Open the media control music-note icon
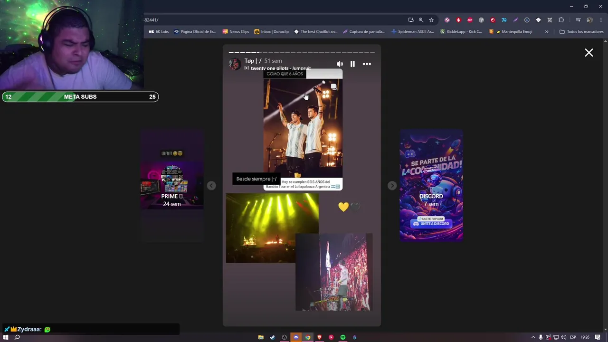Screen dimensions: 608x342 pos(578,20)
